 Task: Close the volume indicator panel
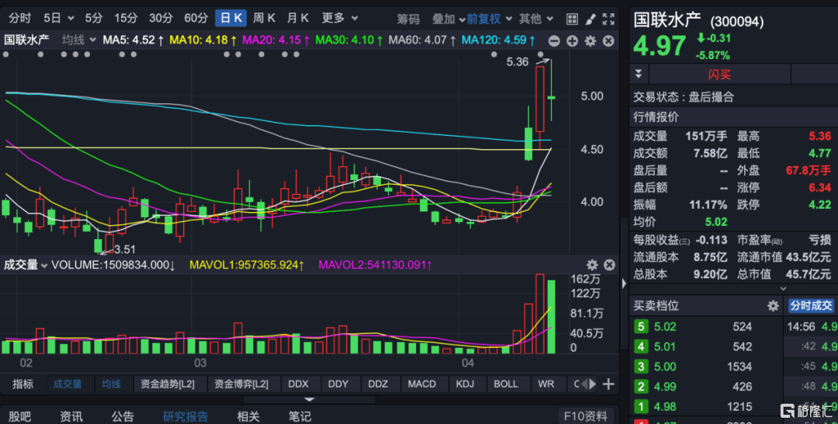[609, 265]
